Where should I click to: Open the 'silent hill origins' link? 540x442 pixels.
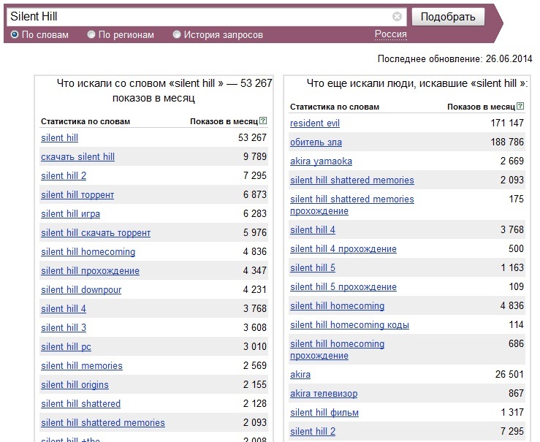(x=75, y=385)
